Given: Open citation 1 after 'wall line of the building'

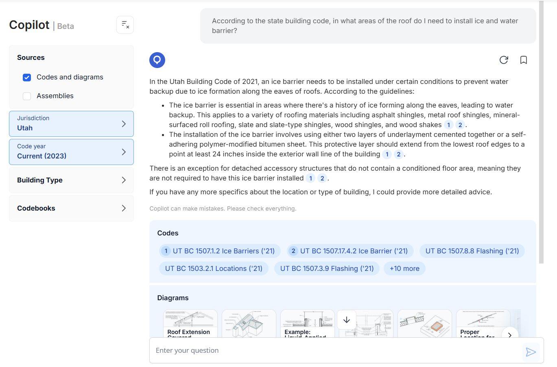Looking at the screenshot, I should pos(387,154).
